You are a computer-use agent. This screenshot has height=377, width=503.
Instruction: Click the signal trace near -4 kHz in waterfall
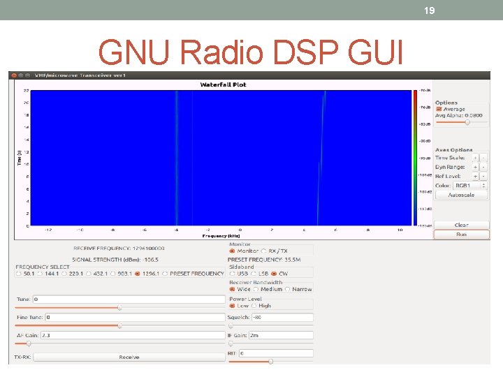point(177,158)
